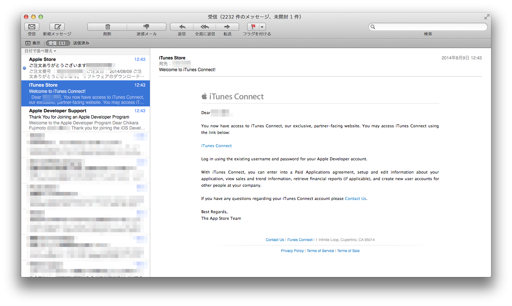Viewport: 512px width, 306px height.
Task: Select the 受信 (1) inbox tab
Action: pyautogui.click(x=58, y=43)
